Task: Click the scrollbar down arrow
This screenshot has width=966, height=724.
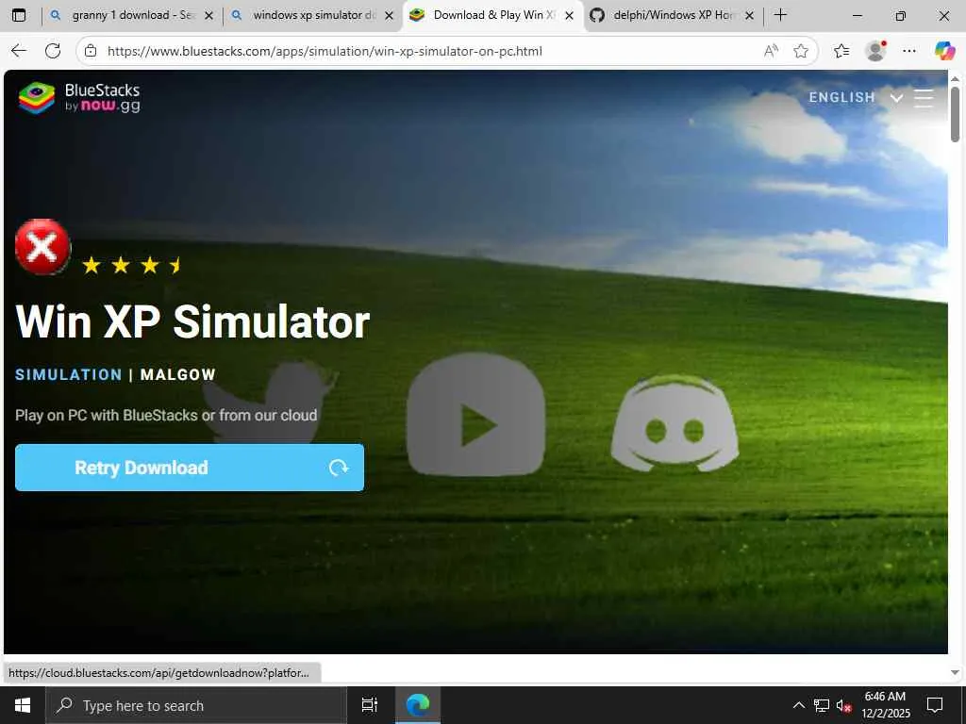Action: click(955, 672)
